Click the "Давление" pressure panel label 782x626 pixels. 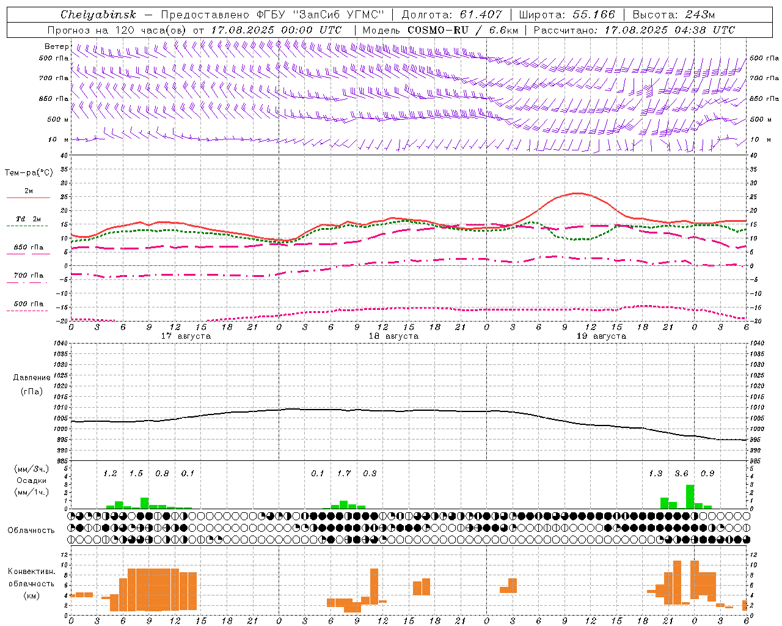click(32, 378)
